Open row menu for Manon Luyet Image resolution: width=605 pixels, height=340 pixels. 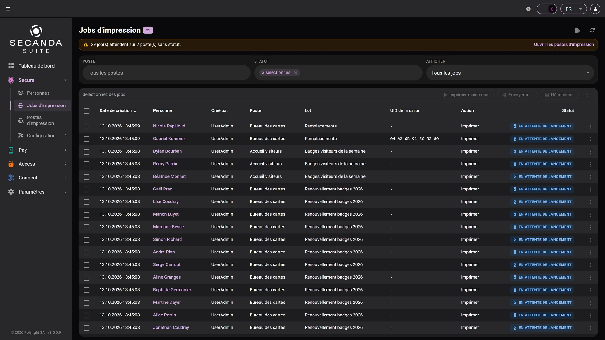[x=591, y=214]
